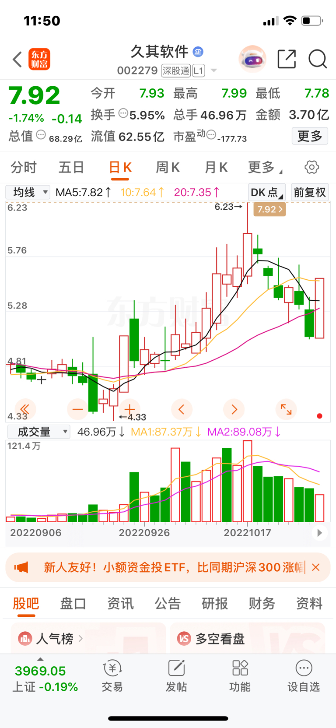The height and width of the screenshot is (728, 336).
Task: Tap the 20221017 date marker
Action: (247, 533)
